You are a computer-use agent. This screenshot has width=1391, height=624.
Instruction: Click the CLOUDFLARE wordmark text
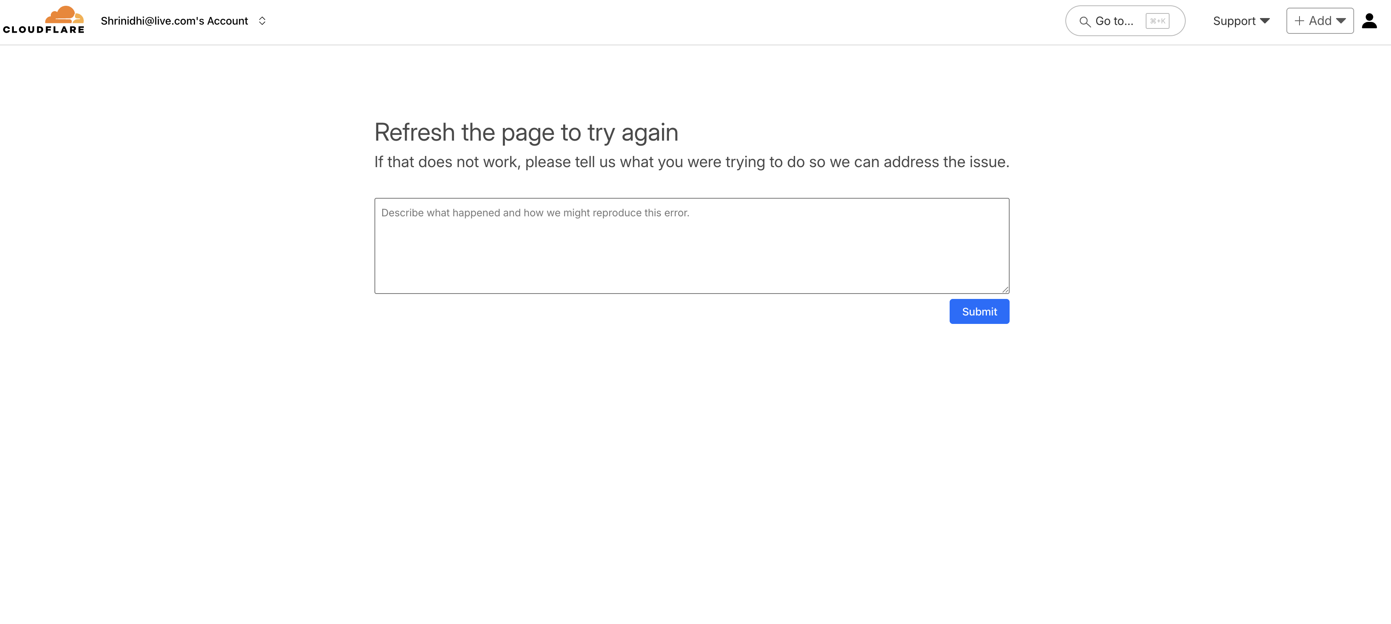[44, 30]
